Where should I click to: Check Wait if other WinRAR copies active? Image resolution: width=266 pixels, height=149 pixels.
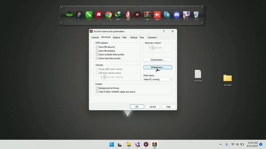(97, 92)
